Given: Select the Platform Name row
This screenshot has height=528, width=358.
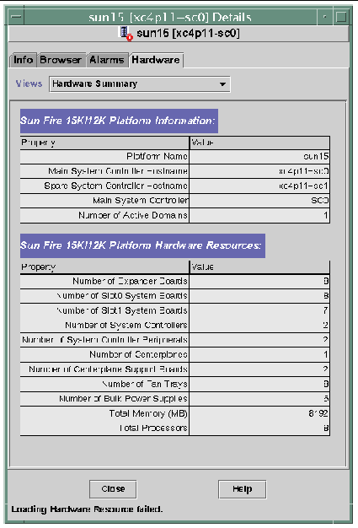Looking at the screenshot, I should pos(175,157).
